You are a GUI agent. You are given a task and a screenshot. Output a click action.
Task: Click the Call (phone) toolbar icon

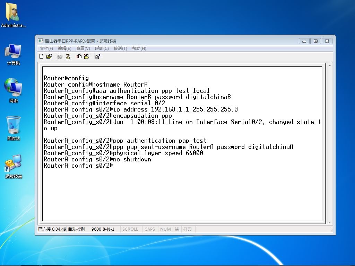coord(60,56)
